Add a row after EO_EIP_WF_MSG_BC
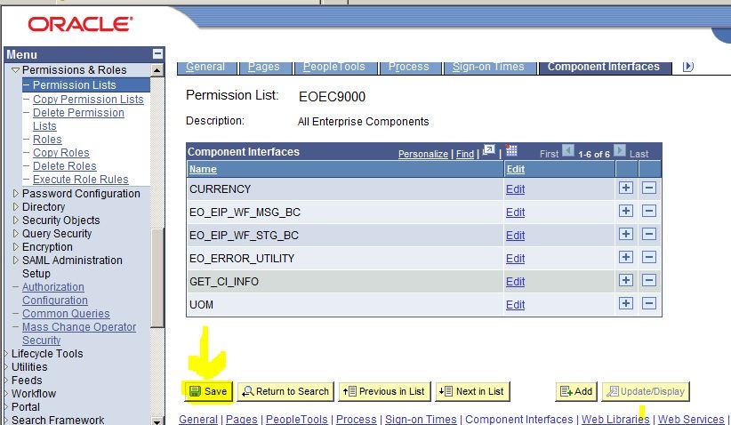 (x=626, y=211)
